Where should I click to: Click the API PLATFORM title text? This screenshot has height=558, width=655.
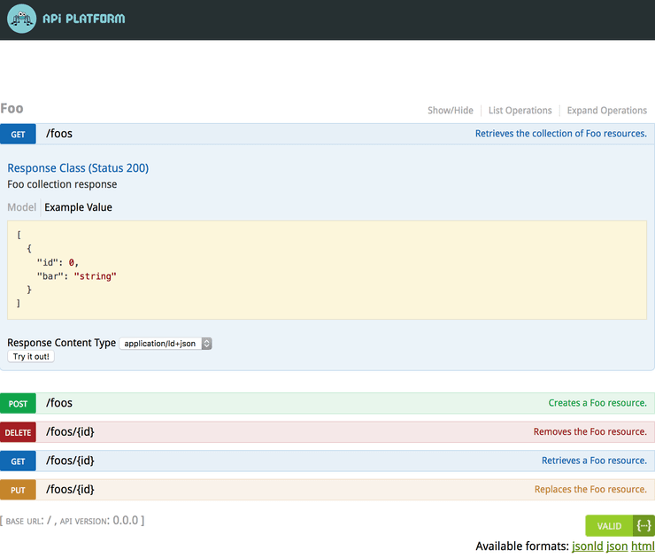point(83,19)
